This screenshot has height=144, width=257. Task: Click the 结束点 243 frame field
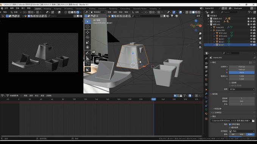click(x=242, y=101)
